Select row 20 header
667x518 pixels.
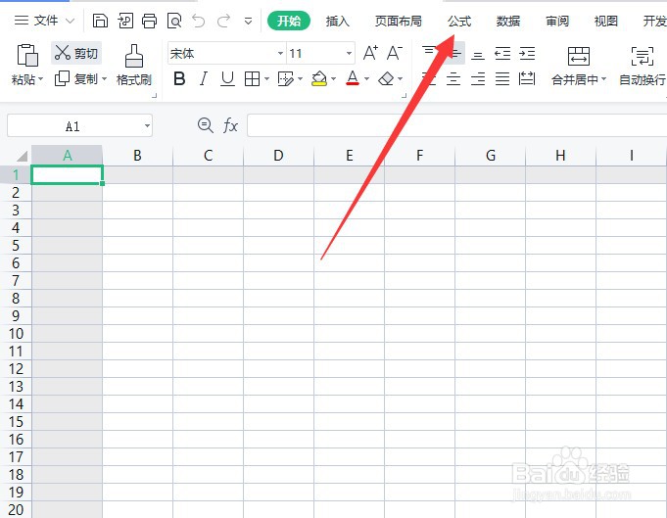(16, 509)
